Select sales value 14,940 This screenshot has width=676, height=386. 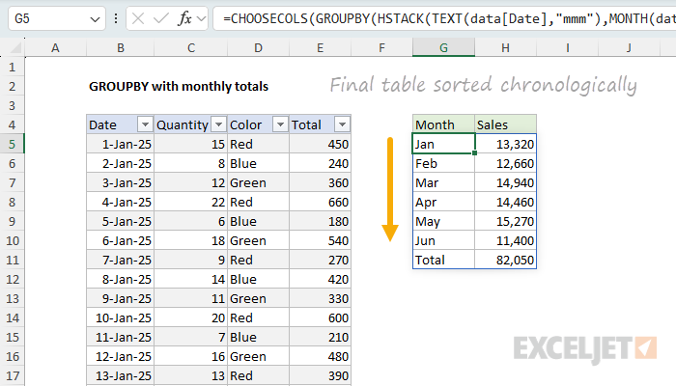pos(506,182)
